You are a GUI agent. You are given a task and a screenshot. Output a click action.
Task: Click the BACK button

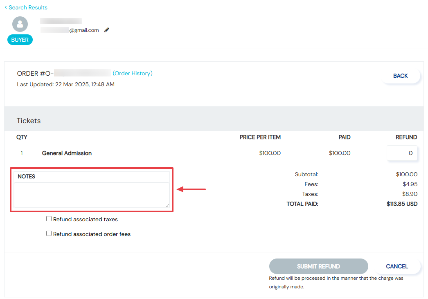click(401, 76)
